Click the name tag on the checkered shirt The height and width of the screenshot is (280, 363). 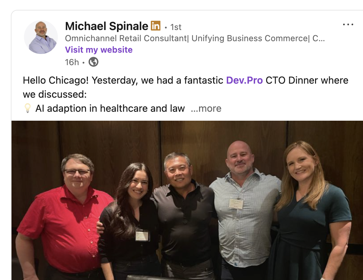pos(236,204)
